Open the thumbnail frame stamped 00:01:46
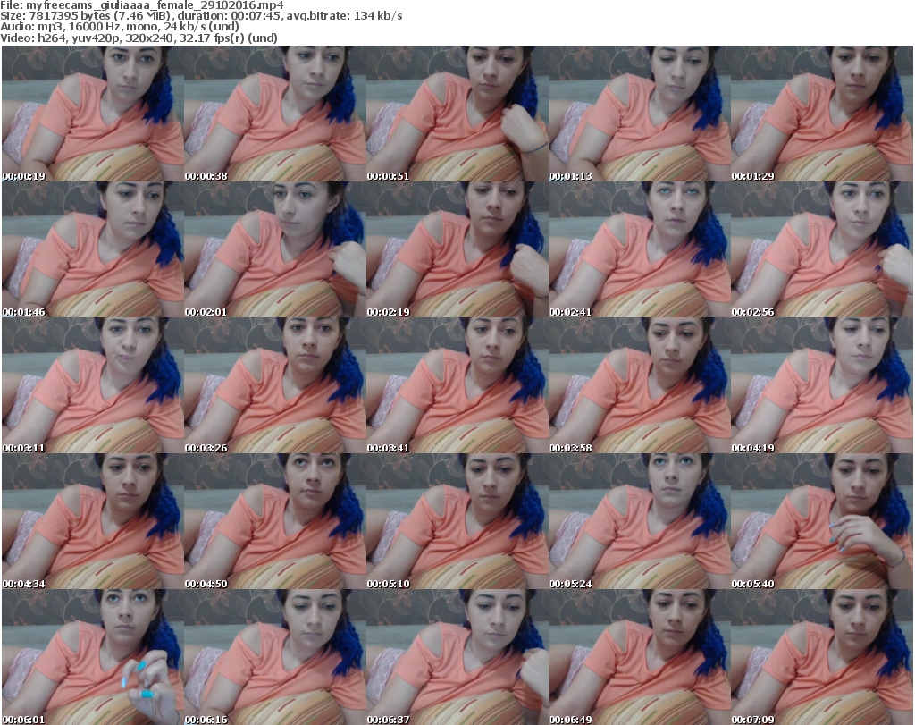915x725 pixels. tap(93, 249)
